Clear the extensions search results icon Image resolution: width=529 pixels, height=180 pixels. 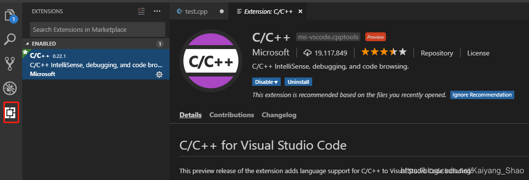[141, 11]
